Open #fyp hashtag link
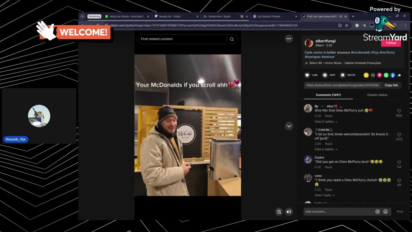 click(375, 52)
